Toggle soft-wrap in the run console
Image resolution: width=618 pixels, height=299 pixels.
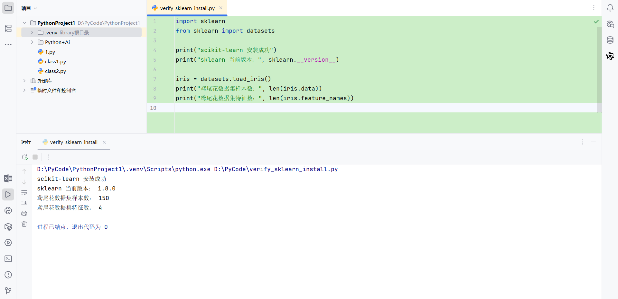[x=24, y=193]
